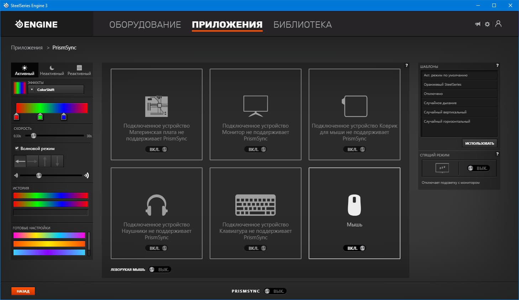Select template Акт. режим по умолчанию
The width and height of the screenshot is (519, 300).
[459, 75]
